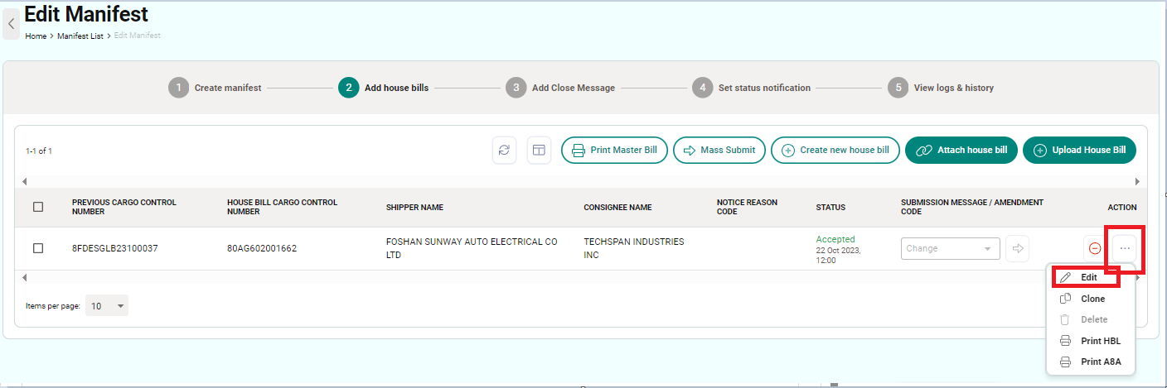This screenshot has width=1167, height=388.
Task: Click the NOTICE REASON CODE header
Action: [x=748, y=207]
